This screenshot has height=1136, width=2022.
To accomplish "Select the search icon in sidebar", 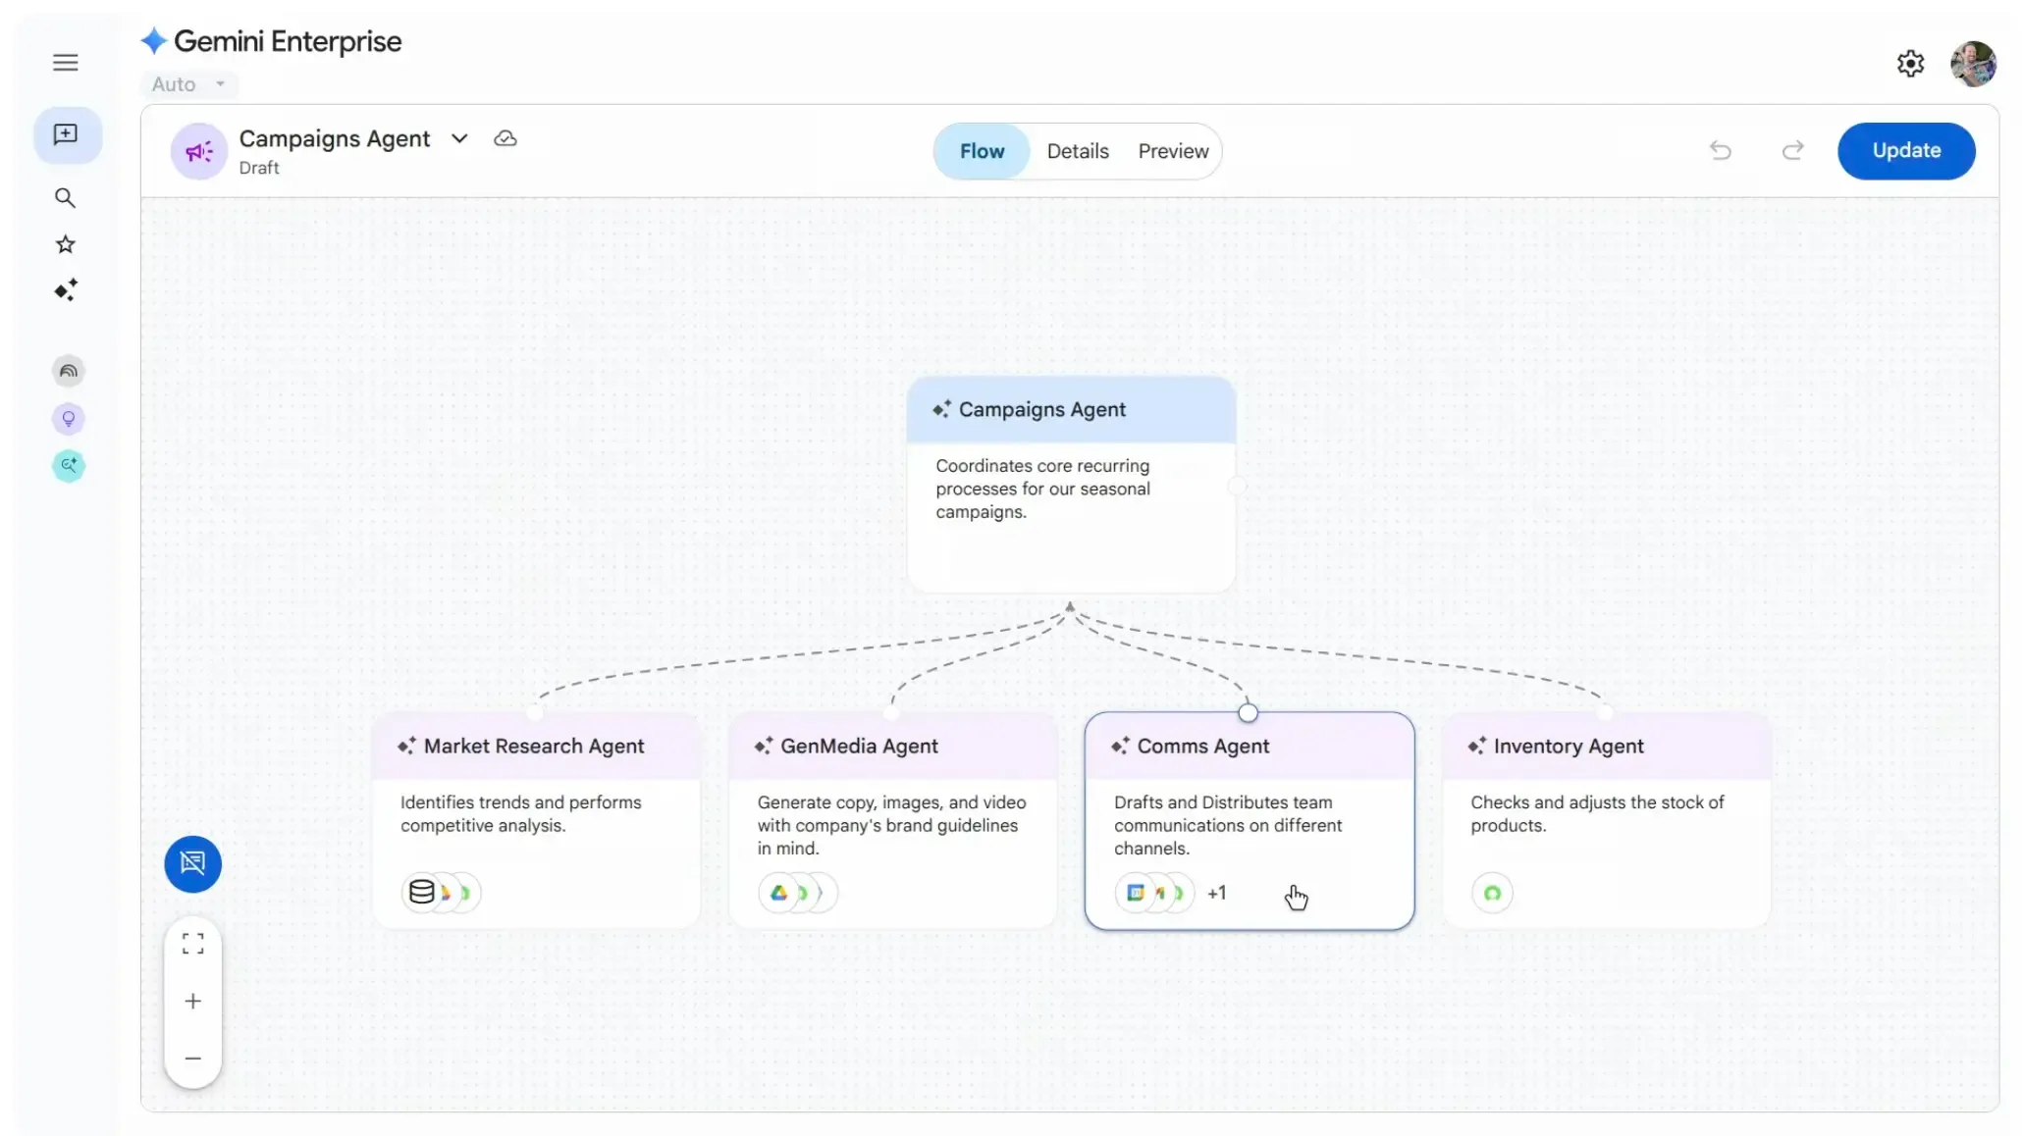I will click(66, 198).
